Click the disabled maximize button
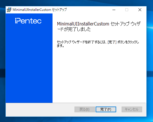Image resolution: width=153 pixels, height=122 pixels. [127, 10]
